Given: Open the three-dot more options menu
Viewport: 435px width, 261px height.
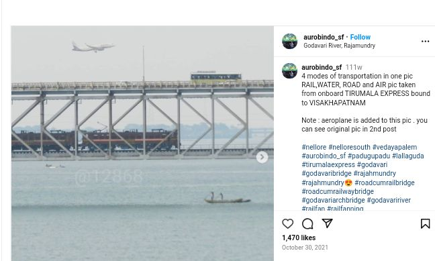Looking at the screenshot, I should pyautogui.click(x=426, y=42).
